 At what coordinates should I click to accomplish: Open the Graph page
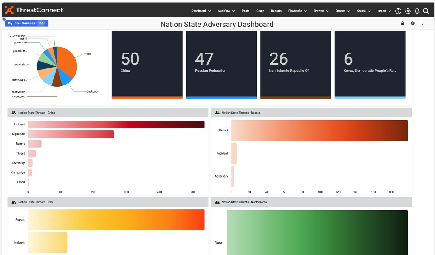tap(260, 11)
